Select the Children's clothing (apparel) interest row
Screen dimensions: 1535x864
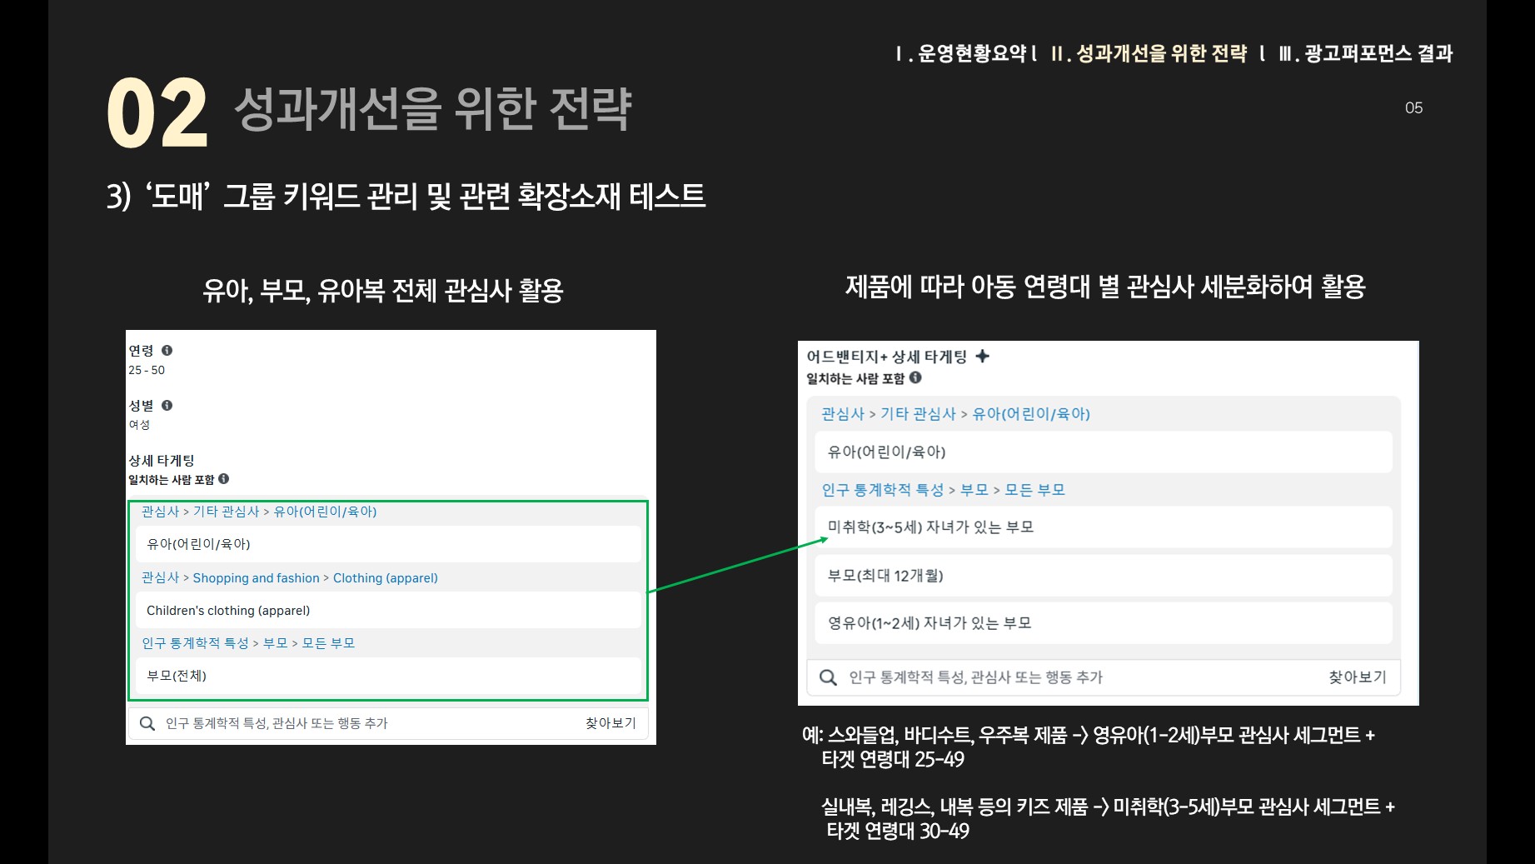(388, 611)
